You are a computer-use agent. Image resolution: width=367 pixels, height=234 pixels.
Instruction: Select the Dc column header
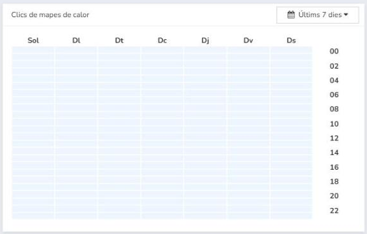click(162, 41)
